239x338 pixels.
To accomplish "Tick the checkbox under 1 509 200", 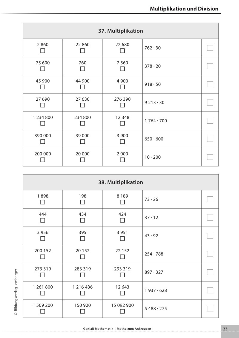I will click(43, 312).
